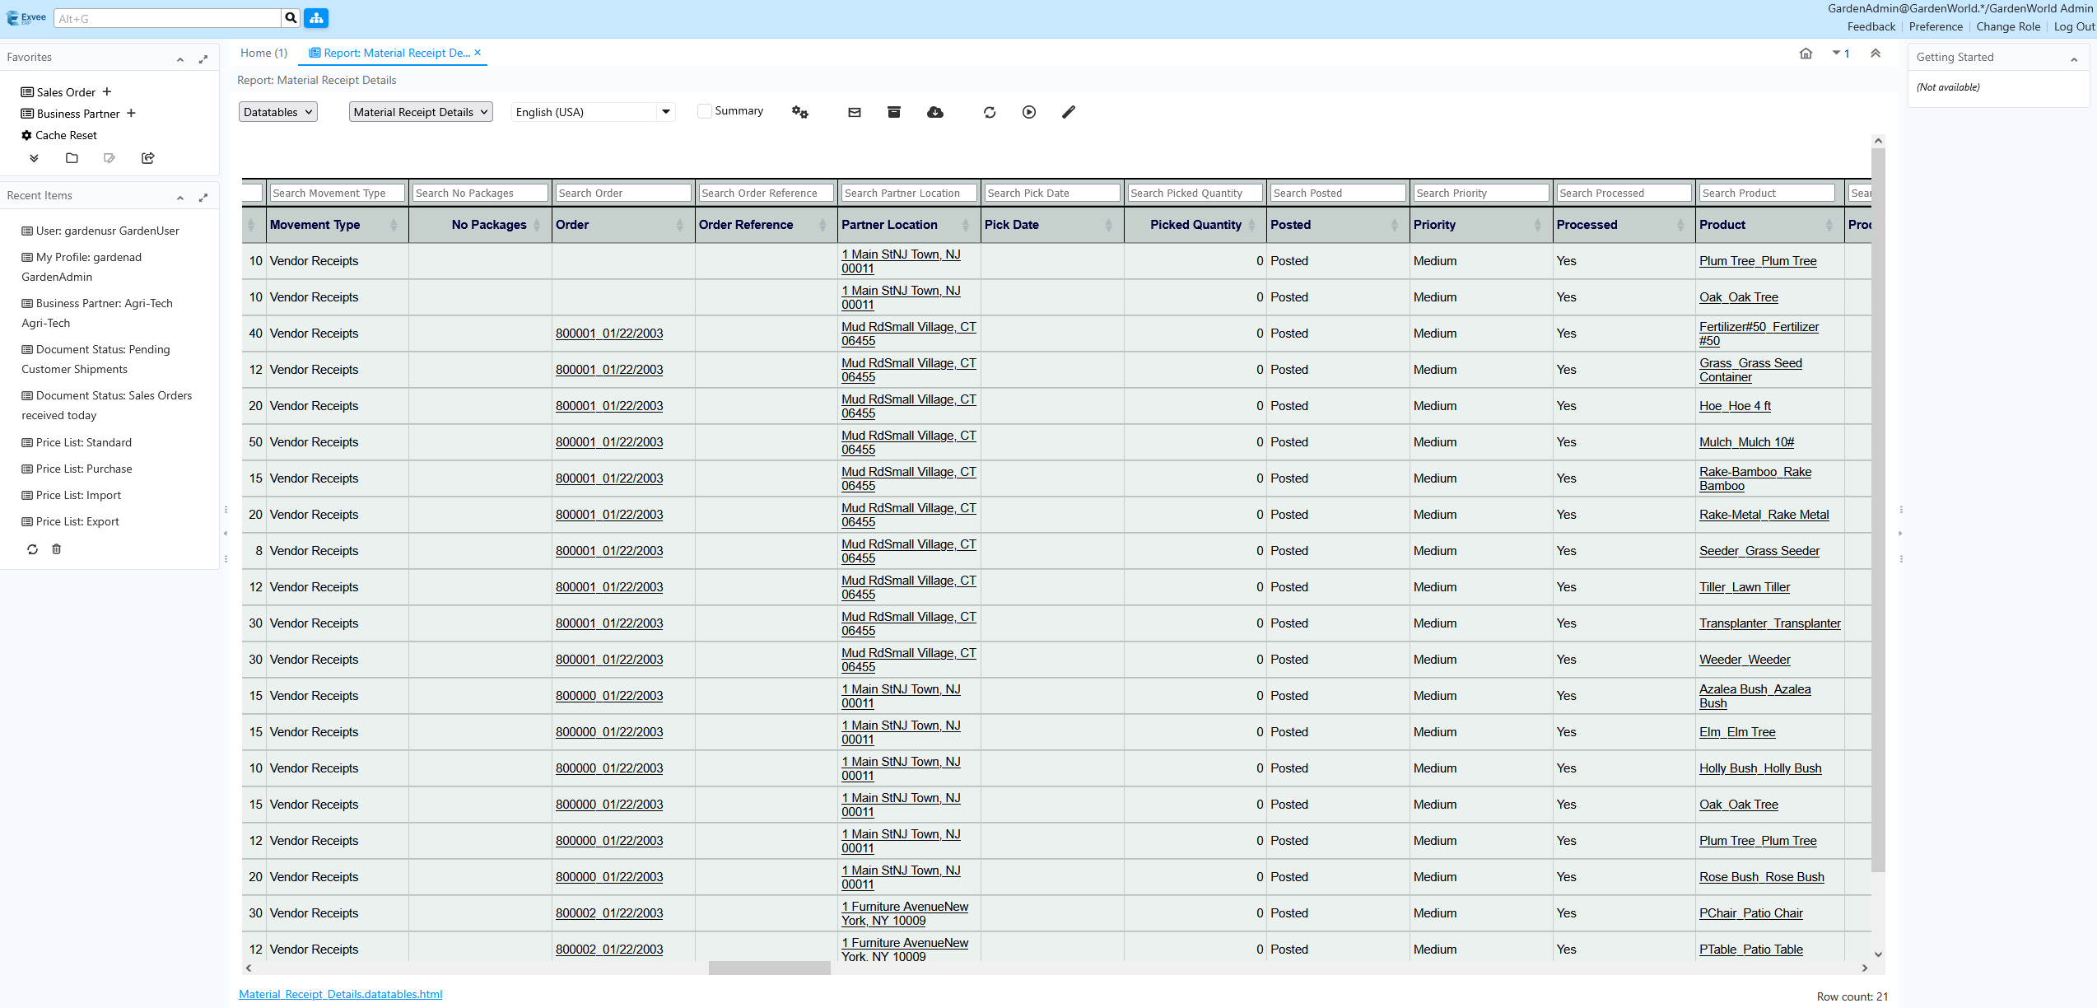Switch to the Home (1) tab
Viewport: 2097px width, 1008px height.
tap(263, 53)
